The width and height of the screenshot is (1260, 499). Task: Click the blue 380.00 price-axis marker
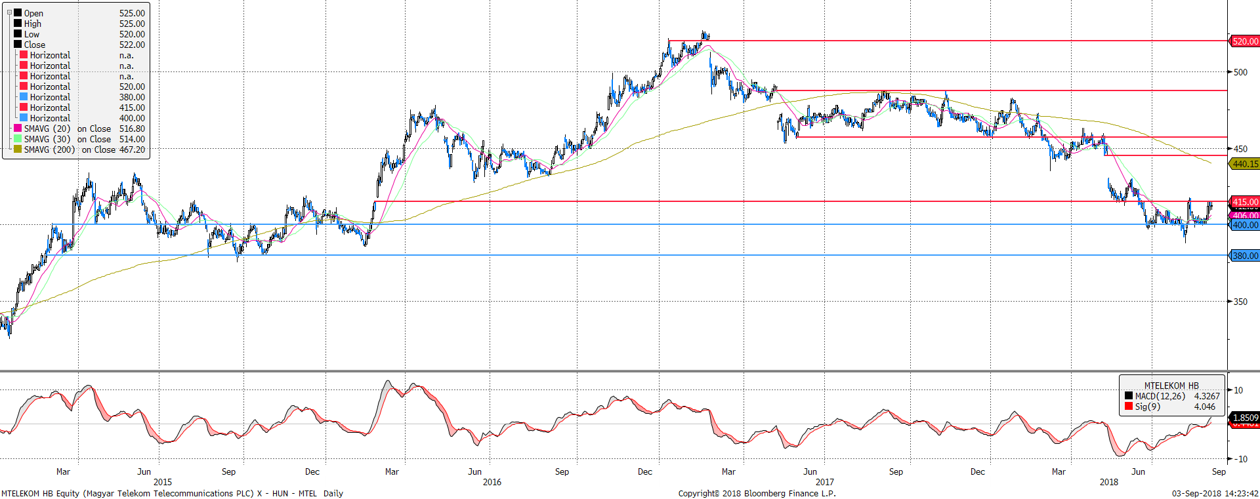pyautogui.click(x=1245, y=256)
